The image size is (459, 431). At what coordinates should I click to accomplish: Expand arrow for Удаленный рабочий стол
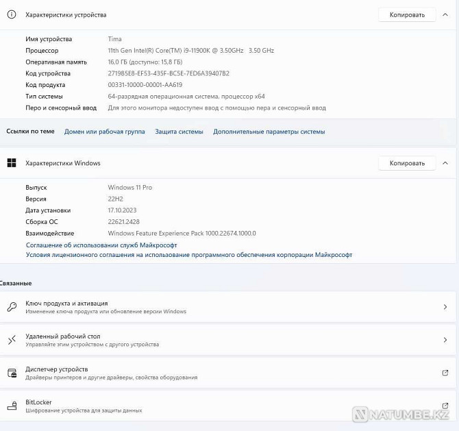pyautogui.click(x=445, y=340)
